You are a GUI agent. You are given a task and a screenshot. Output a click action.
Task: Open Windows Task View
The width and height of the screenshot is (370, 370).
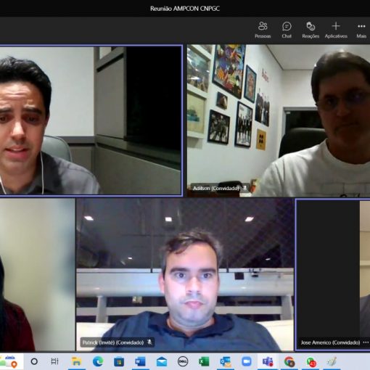(x=54, y=361)
